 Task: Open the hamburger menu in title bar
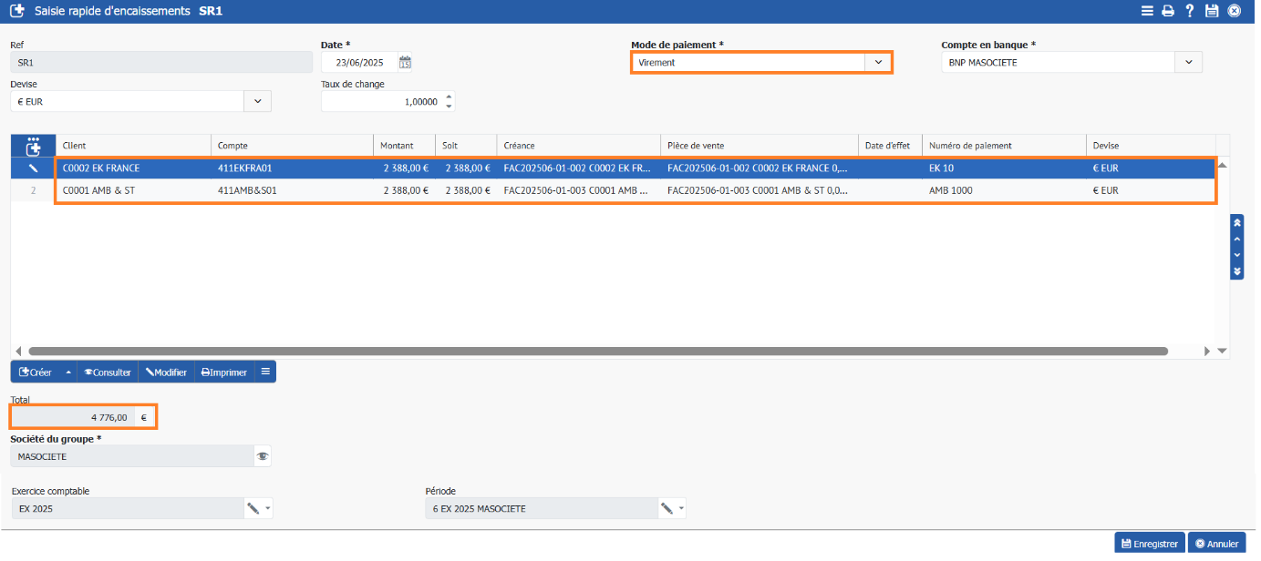1147,11
